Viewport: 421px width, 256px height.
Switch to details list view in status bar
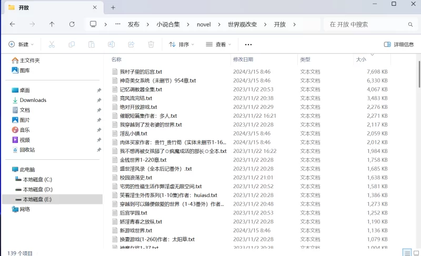407,252
